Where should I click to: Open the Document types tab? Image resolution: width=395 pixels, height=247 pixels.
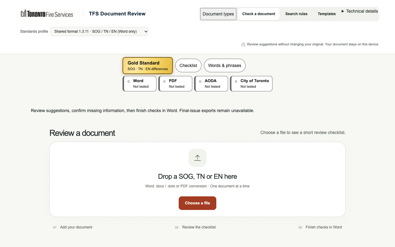[x=218, y=14]
